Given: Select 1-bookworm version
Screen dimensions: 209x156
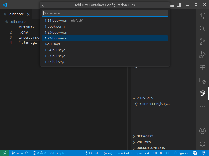Looking at the screenshot, I should pyautogui.click(x=104, y=27).
